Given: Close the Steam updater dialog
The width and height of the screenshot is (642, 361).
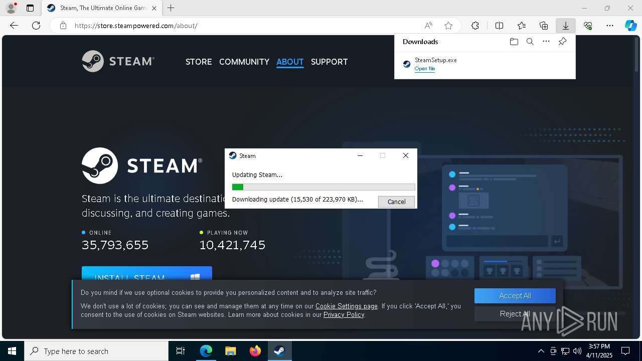Looking at the screenshot, I should [406, 155].
